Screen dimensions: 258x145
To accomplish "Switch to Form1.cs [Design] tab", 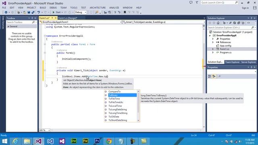I will 68,18.
